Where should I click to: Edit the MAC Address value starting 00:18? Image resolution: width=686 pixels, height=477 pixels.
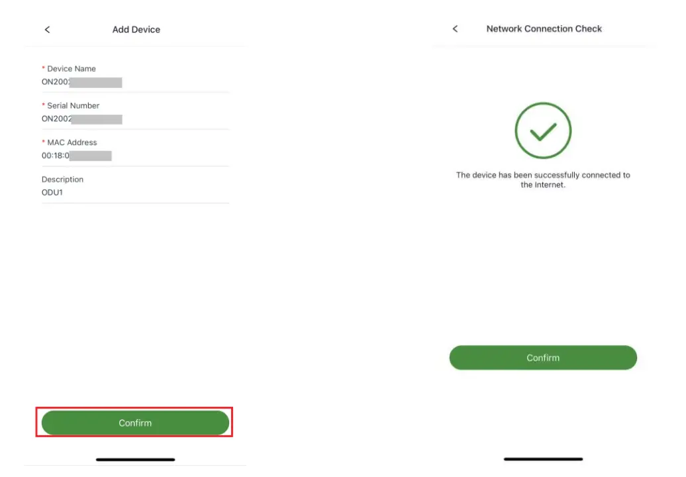point(76,156)
